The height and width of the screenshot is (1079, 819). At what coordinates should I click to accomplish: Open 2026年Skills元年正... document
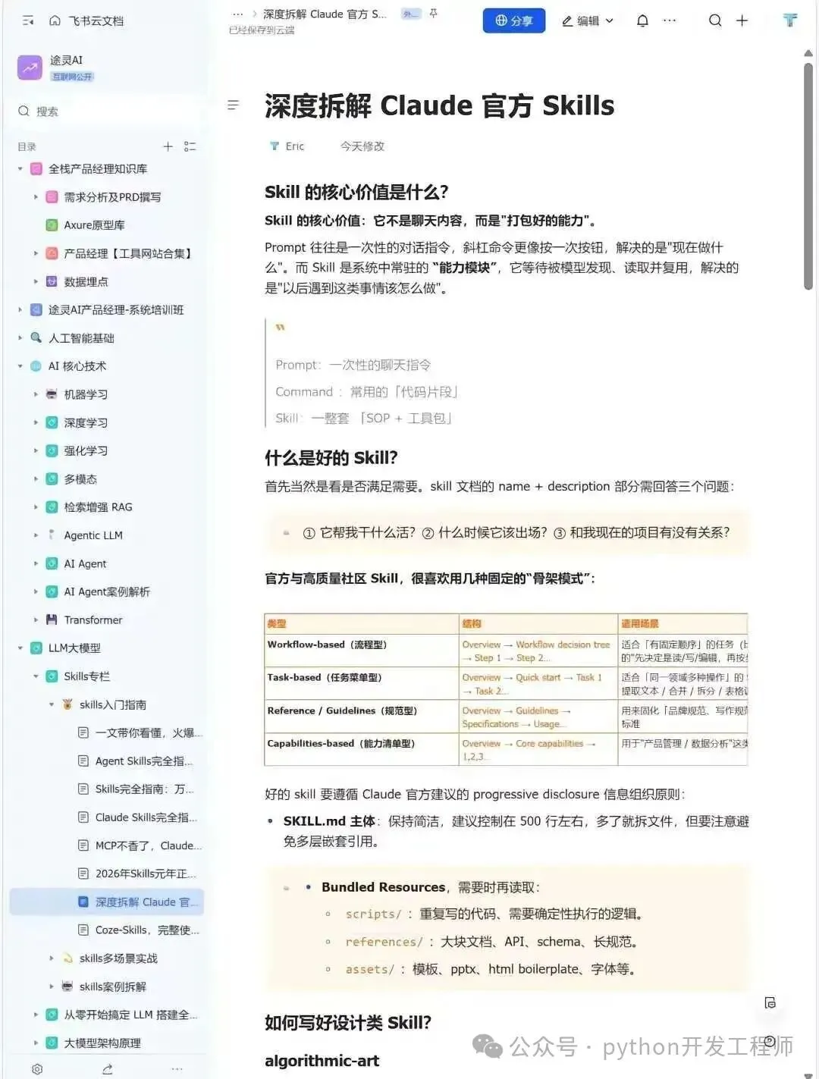pos(138,874)
